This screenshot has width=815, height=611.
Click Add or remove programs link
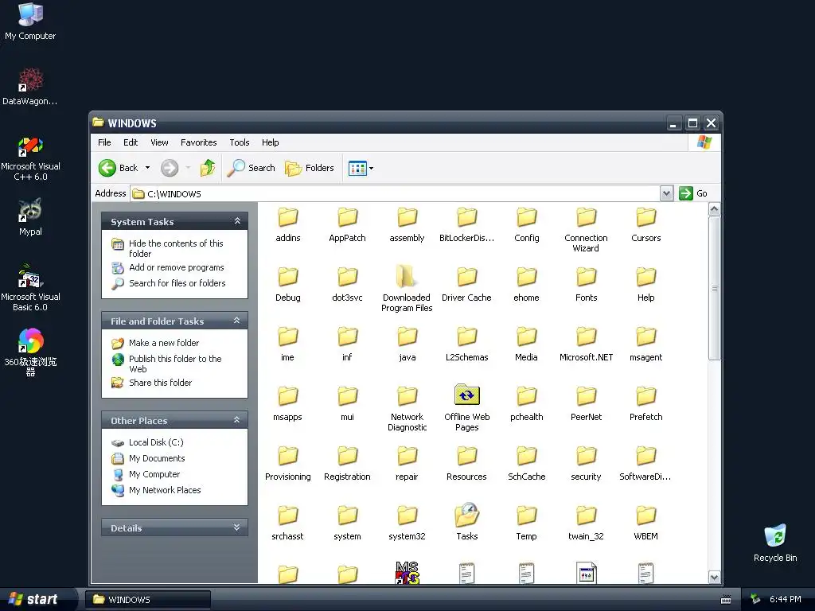tap(176, 267)
